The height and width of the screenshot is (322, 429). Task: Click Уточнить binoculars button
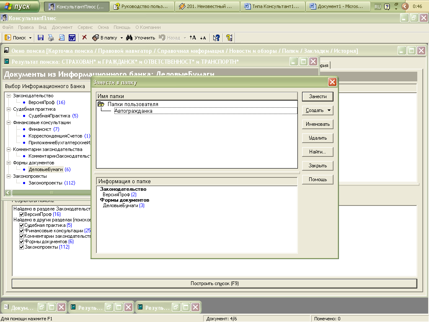(x=141, y=38)
